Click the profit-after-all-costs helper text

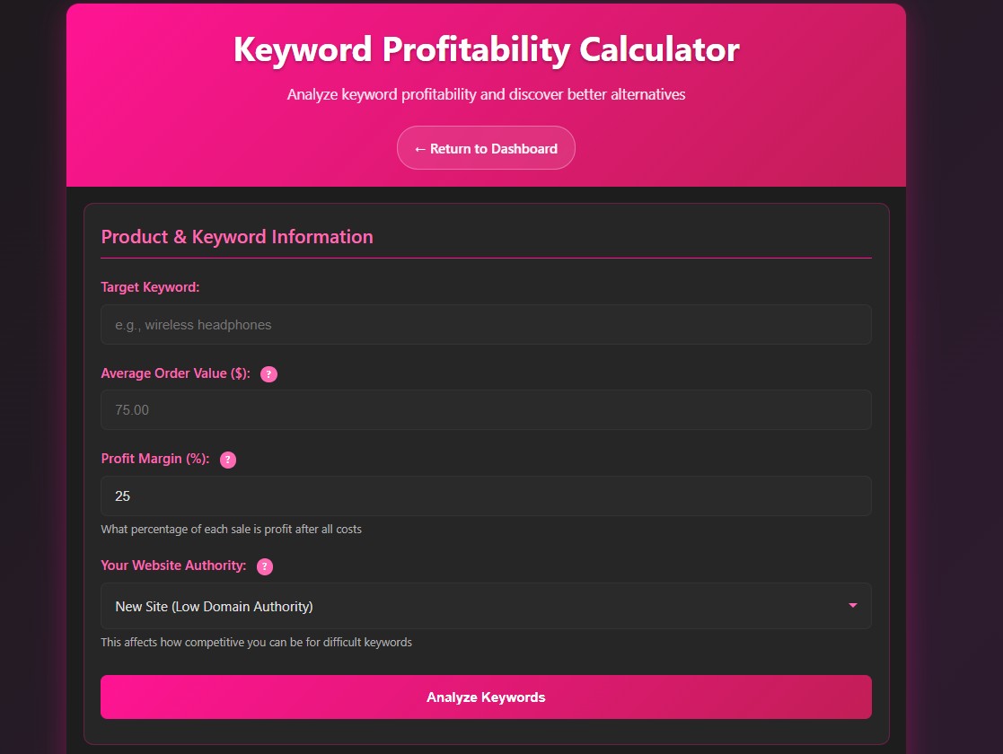[231, 530]
